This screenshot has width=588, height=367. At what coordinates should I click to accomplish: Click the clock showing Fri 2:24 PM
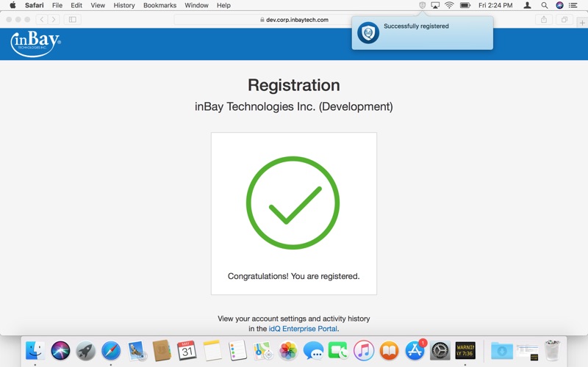[x=495, y=5]
